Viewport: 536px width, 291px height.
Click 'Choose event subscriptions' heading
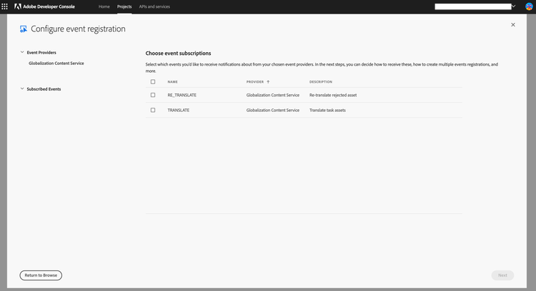pos(178,53)
